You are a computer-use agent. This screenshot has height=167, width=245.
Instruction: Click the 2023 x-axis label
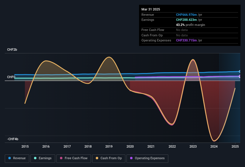click(x=193, y=146)
